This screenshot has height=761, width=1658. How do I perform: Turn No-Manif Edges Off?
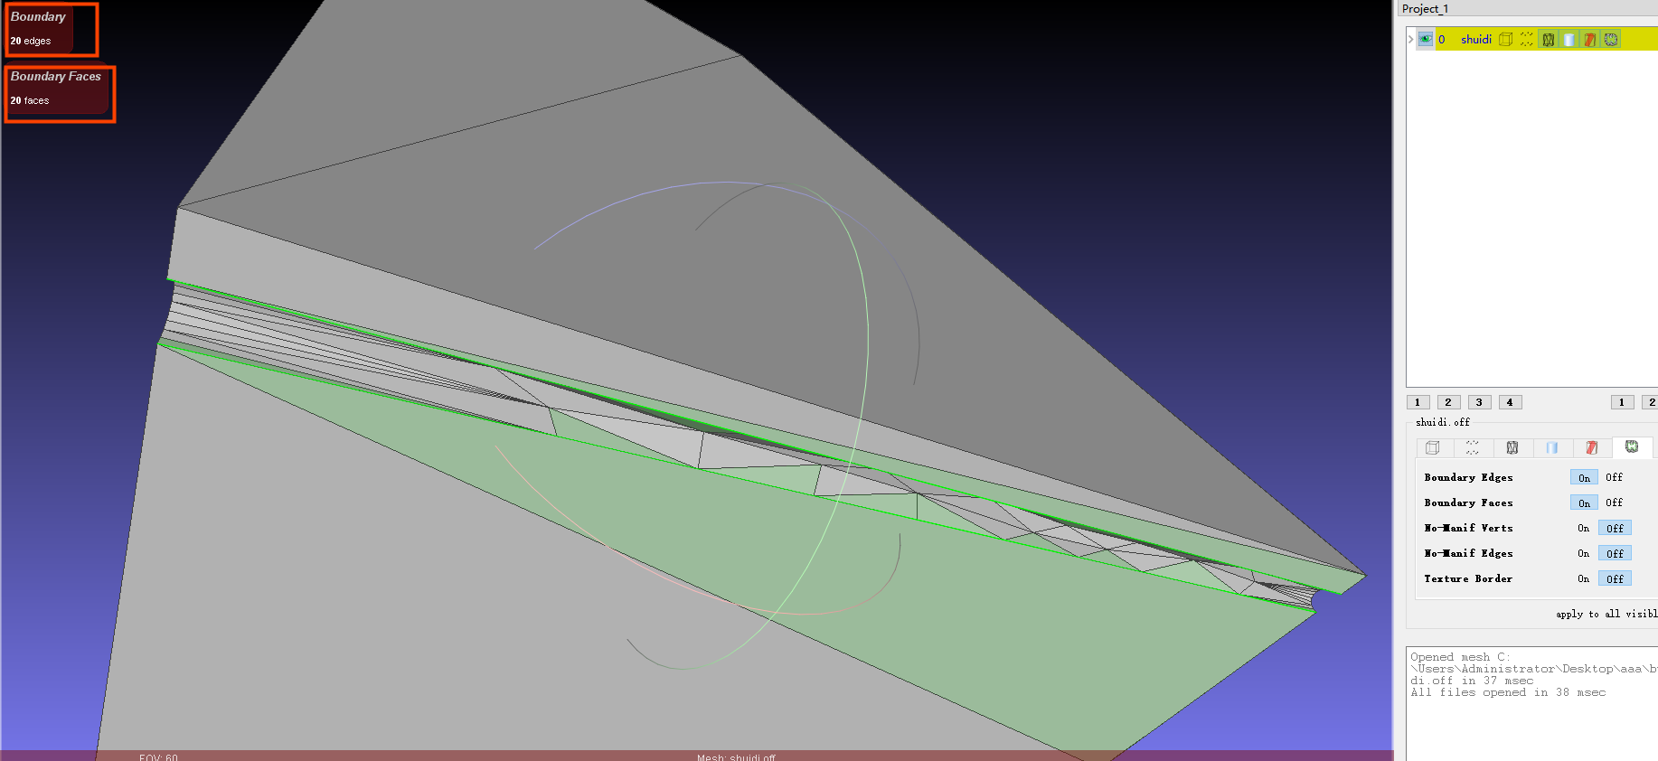pos(1615,553)
